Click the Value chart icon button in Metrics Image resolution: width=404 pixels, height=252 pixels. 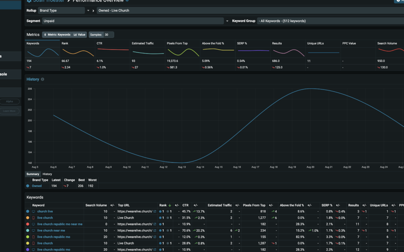[80, 35]
